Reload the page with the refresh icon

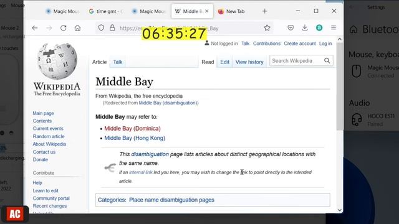tap(64, 28)
